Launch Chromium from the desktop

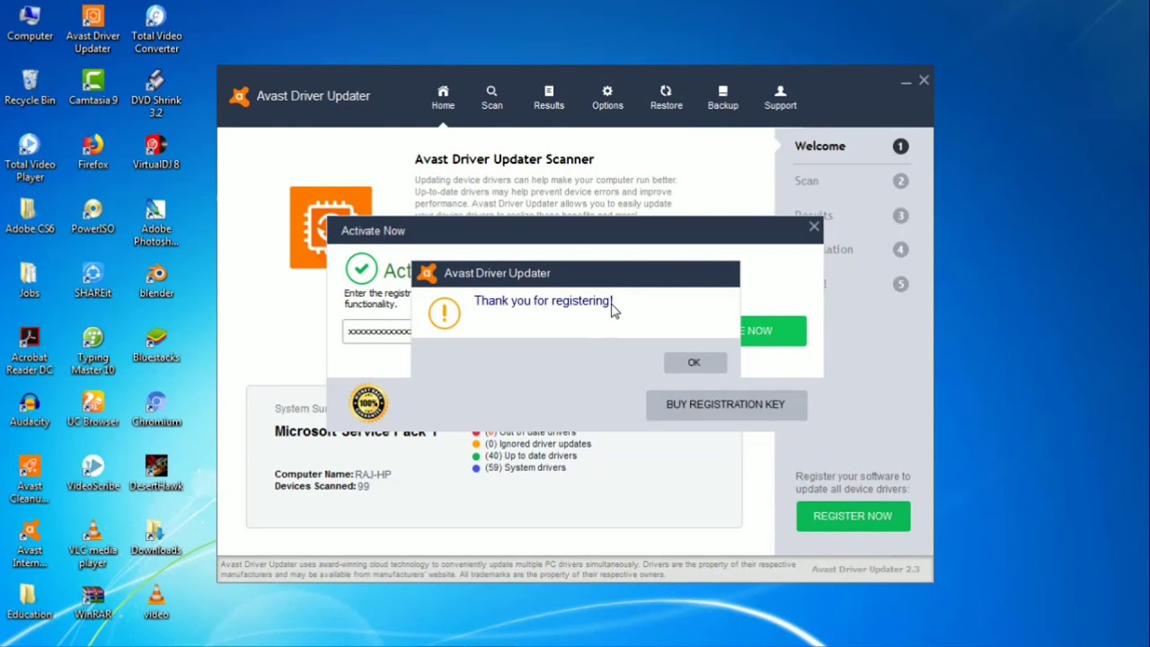[156, 410]
